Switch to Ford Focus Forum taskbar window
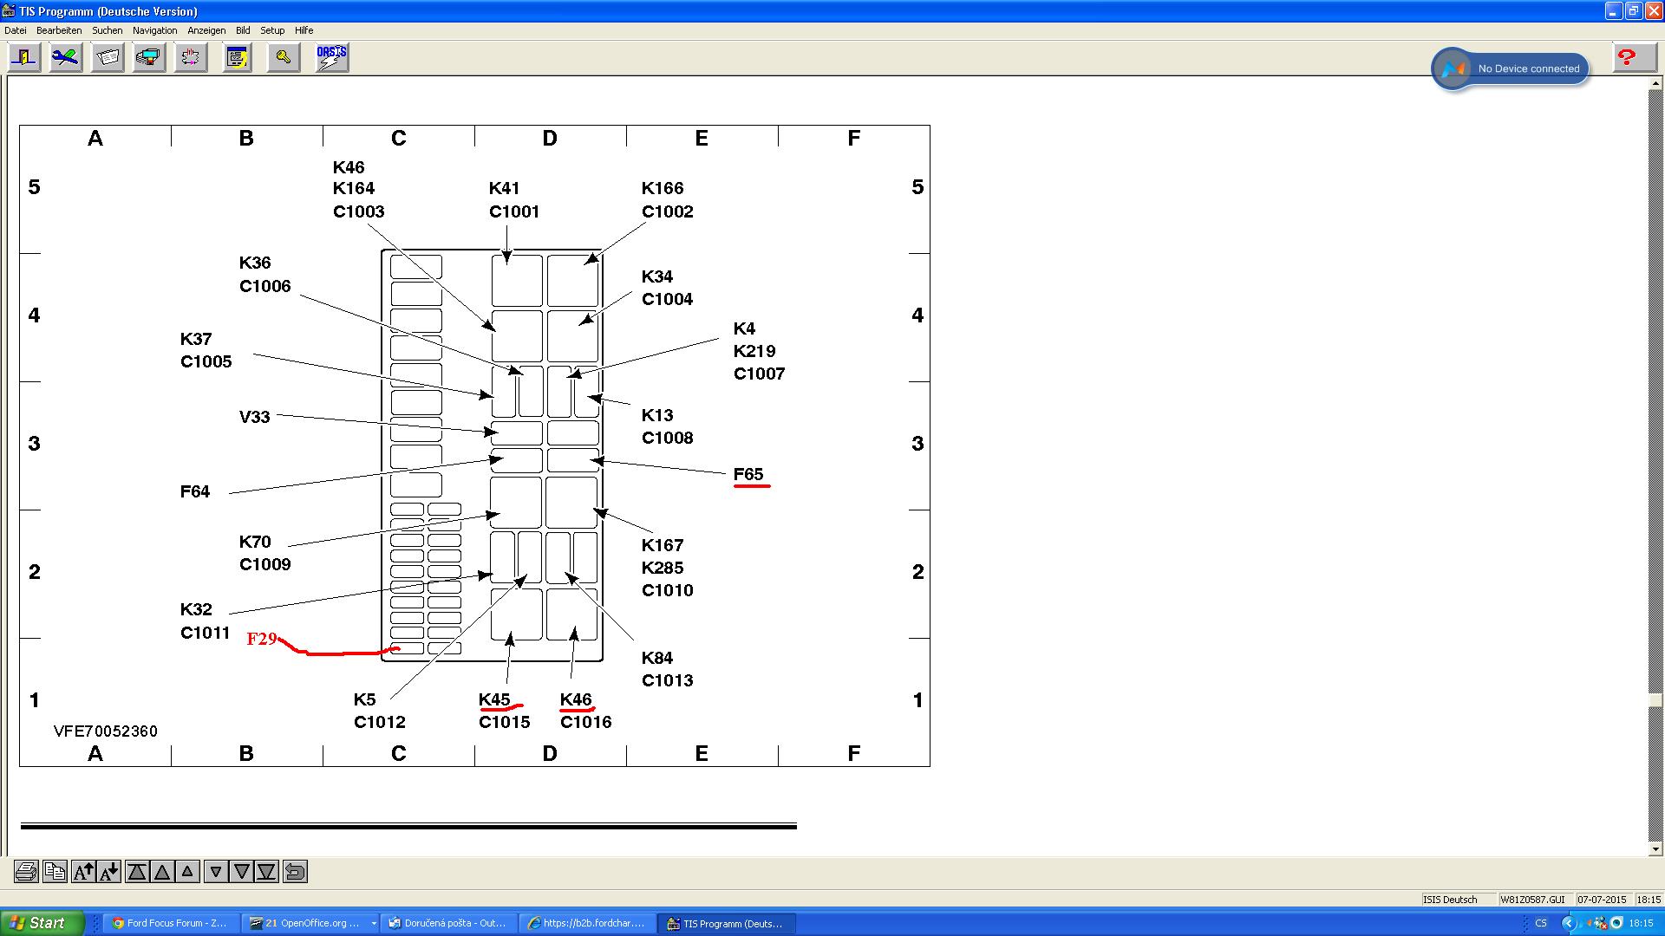The image size is (1665, 936). (x=169, y=923)
